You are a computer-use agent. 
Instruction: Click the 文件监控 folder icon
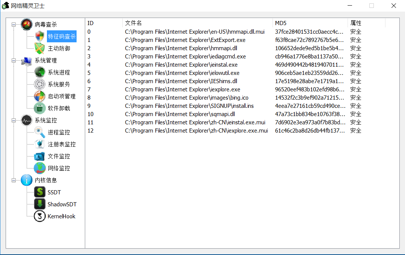[x=39, y=156]
